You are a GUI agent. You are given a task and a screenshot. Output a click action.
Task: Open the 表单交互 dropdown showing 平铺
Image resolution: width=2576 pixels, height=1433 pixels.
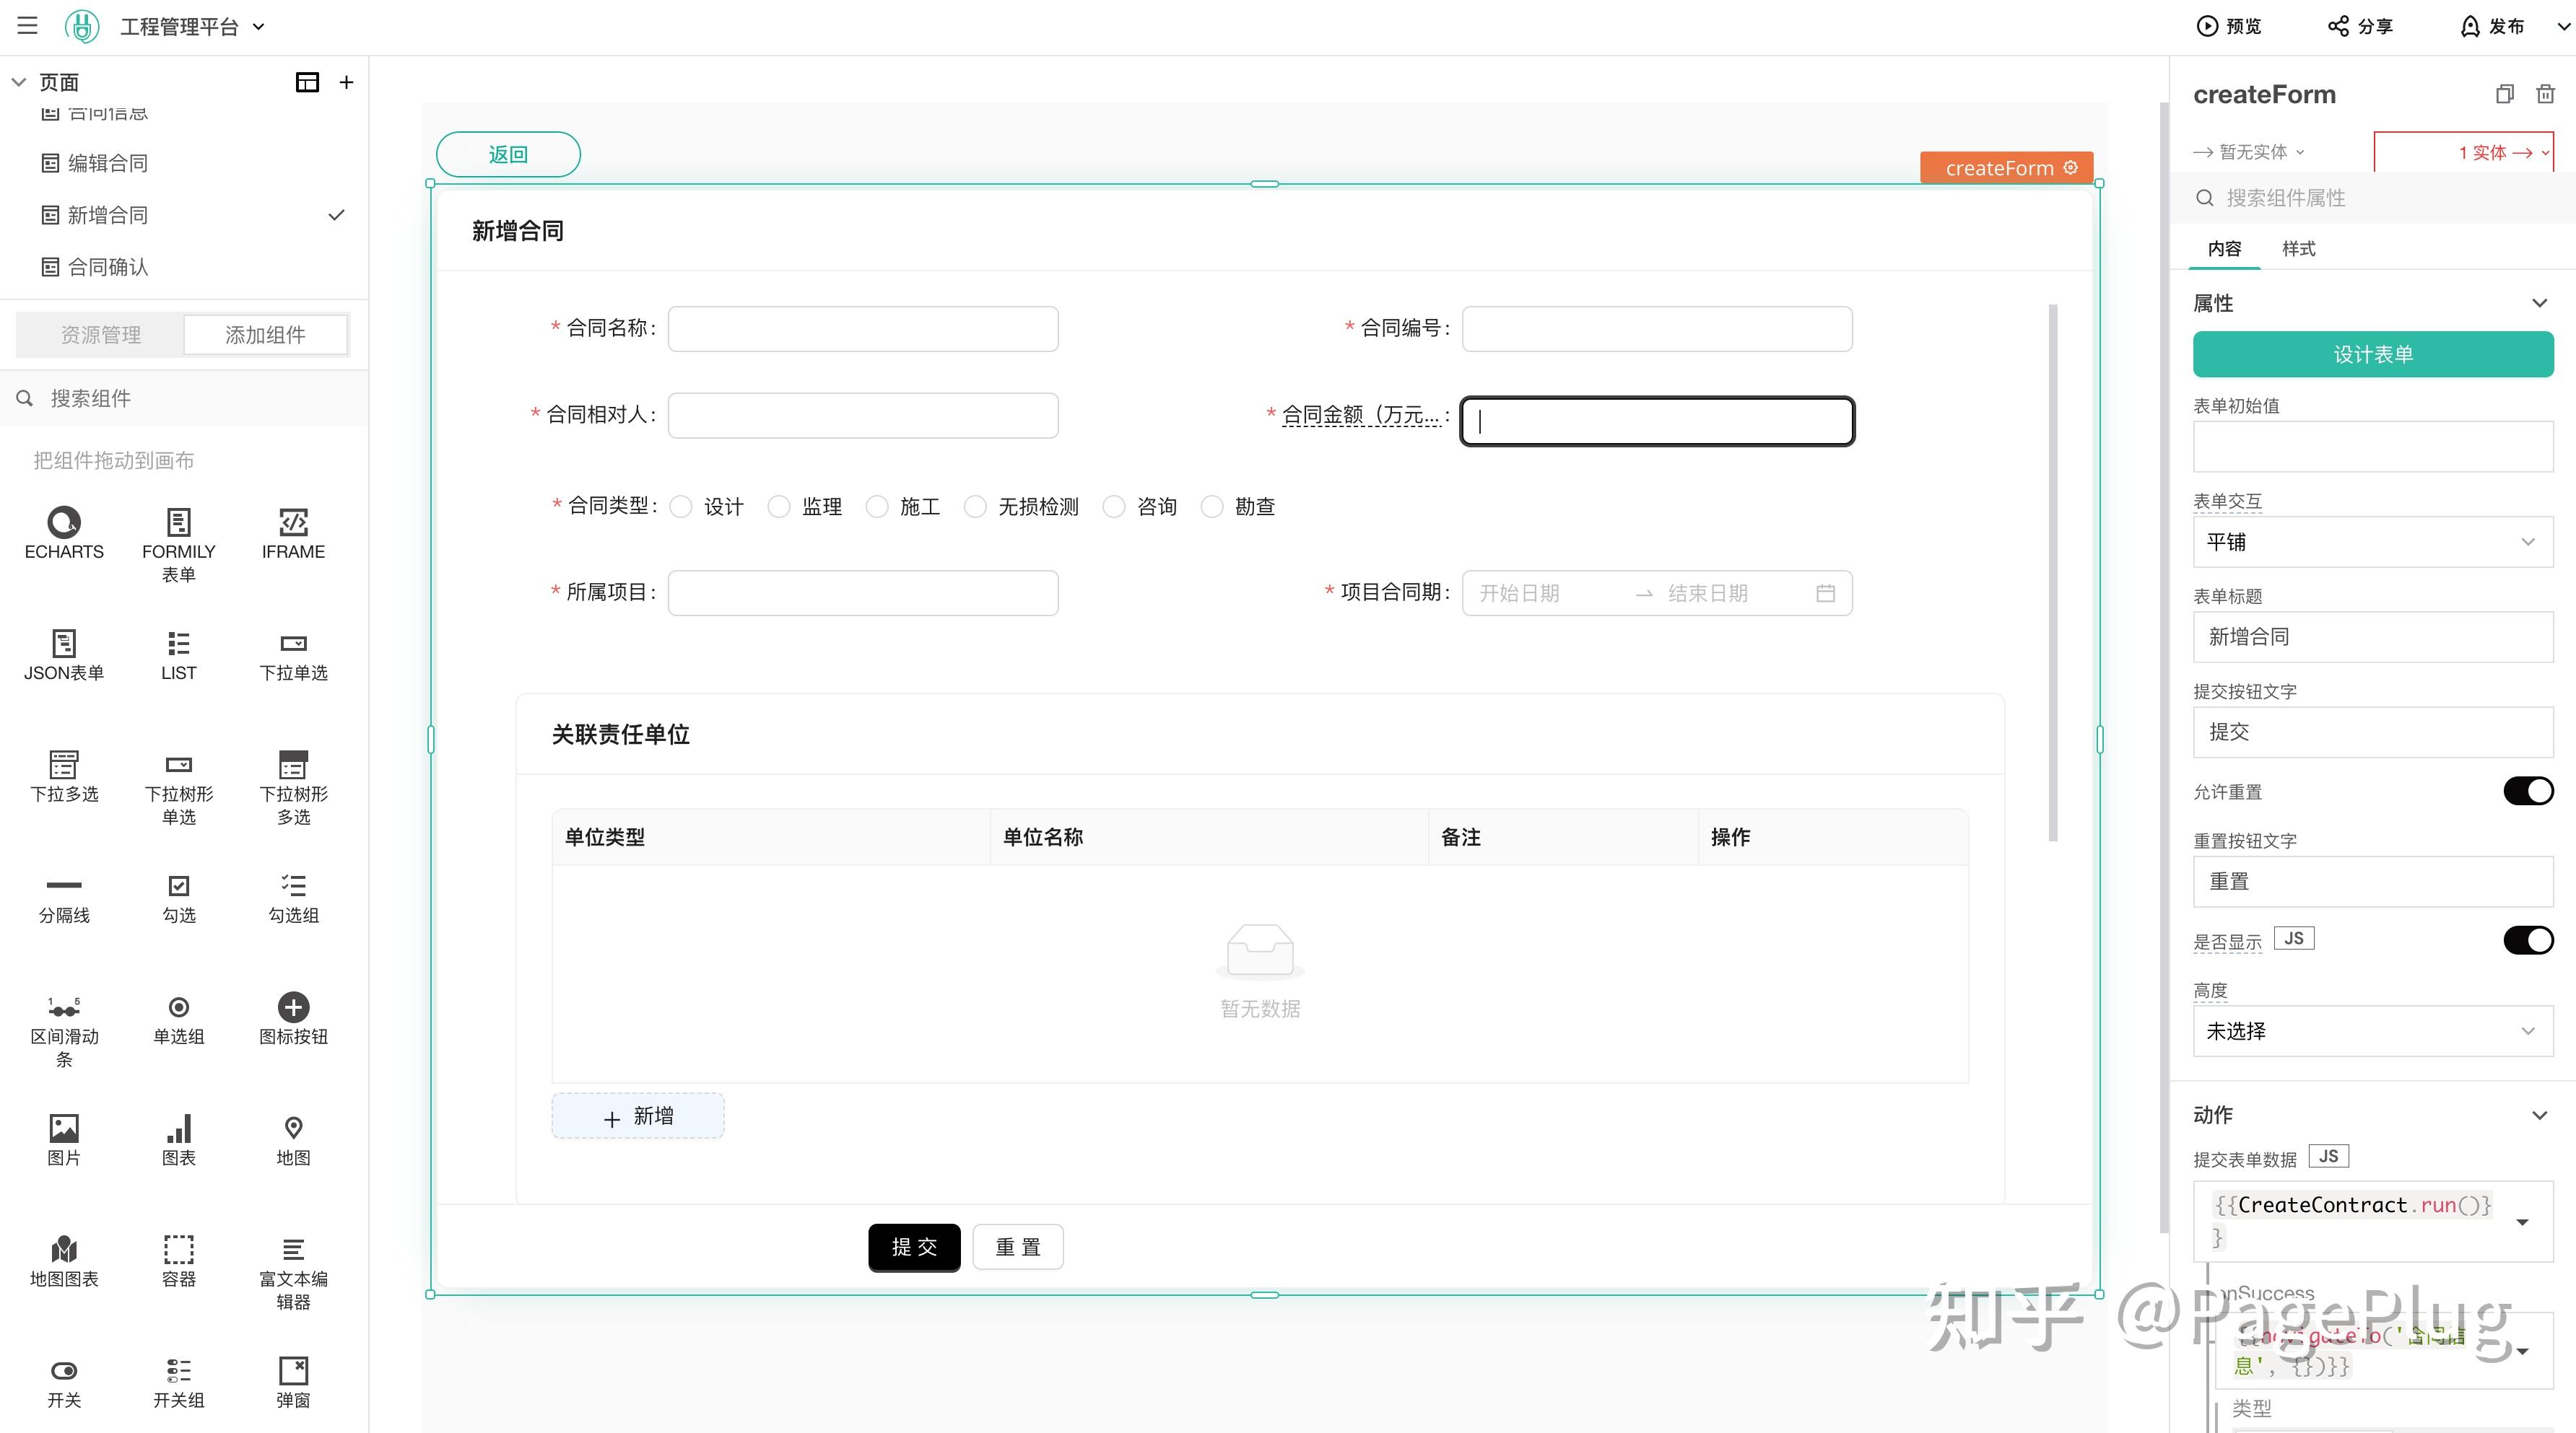coord(2373,542)
